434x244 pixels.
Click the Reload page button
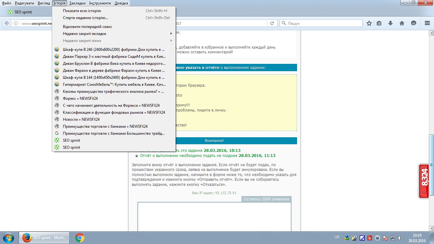point(272,23)
